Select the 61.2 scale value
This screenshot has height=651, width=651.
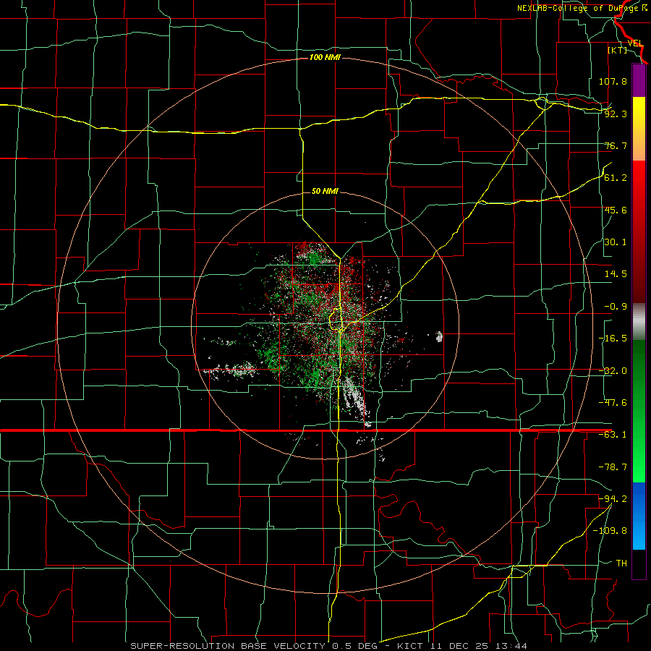616,178
